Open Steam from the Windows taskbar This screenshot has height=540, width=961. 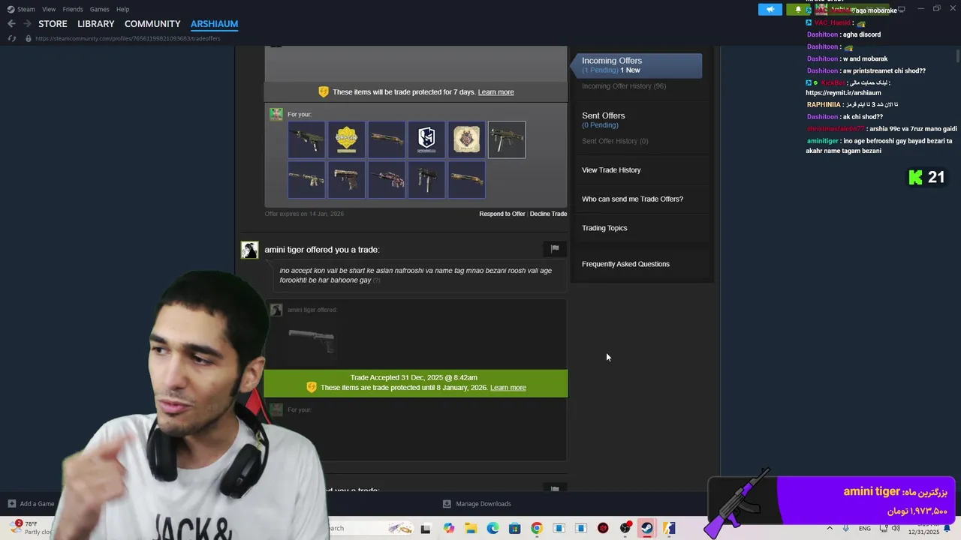646,528
